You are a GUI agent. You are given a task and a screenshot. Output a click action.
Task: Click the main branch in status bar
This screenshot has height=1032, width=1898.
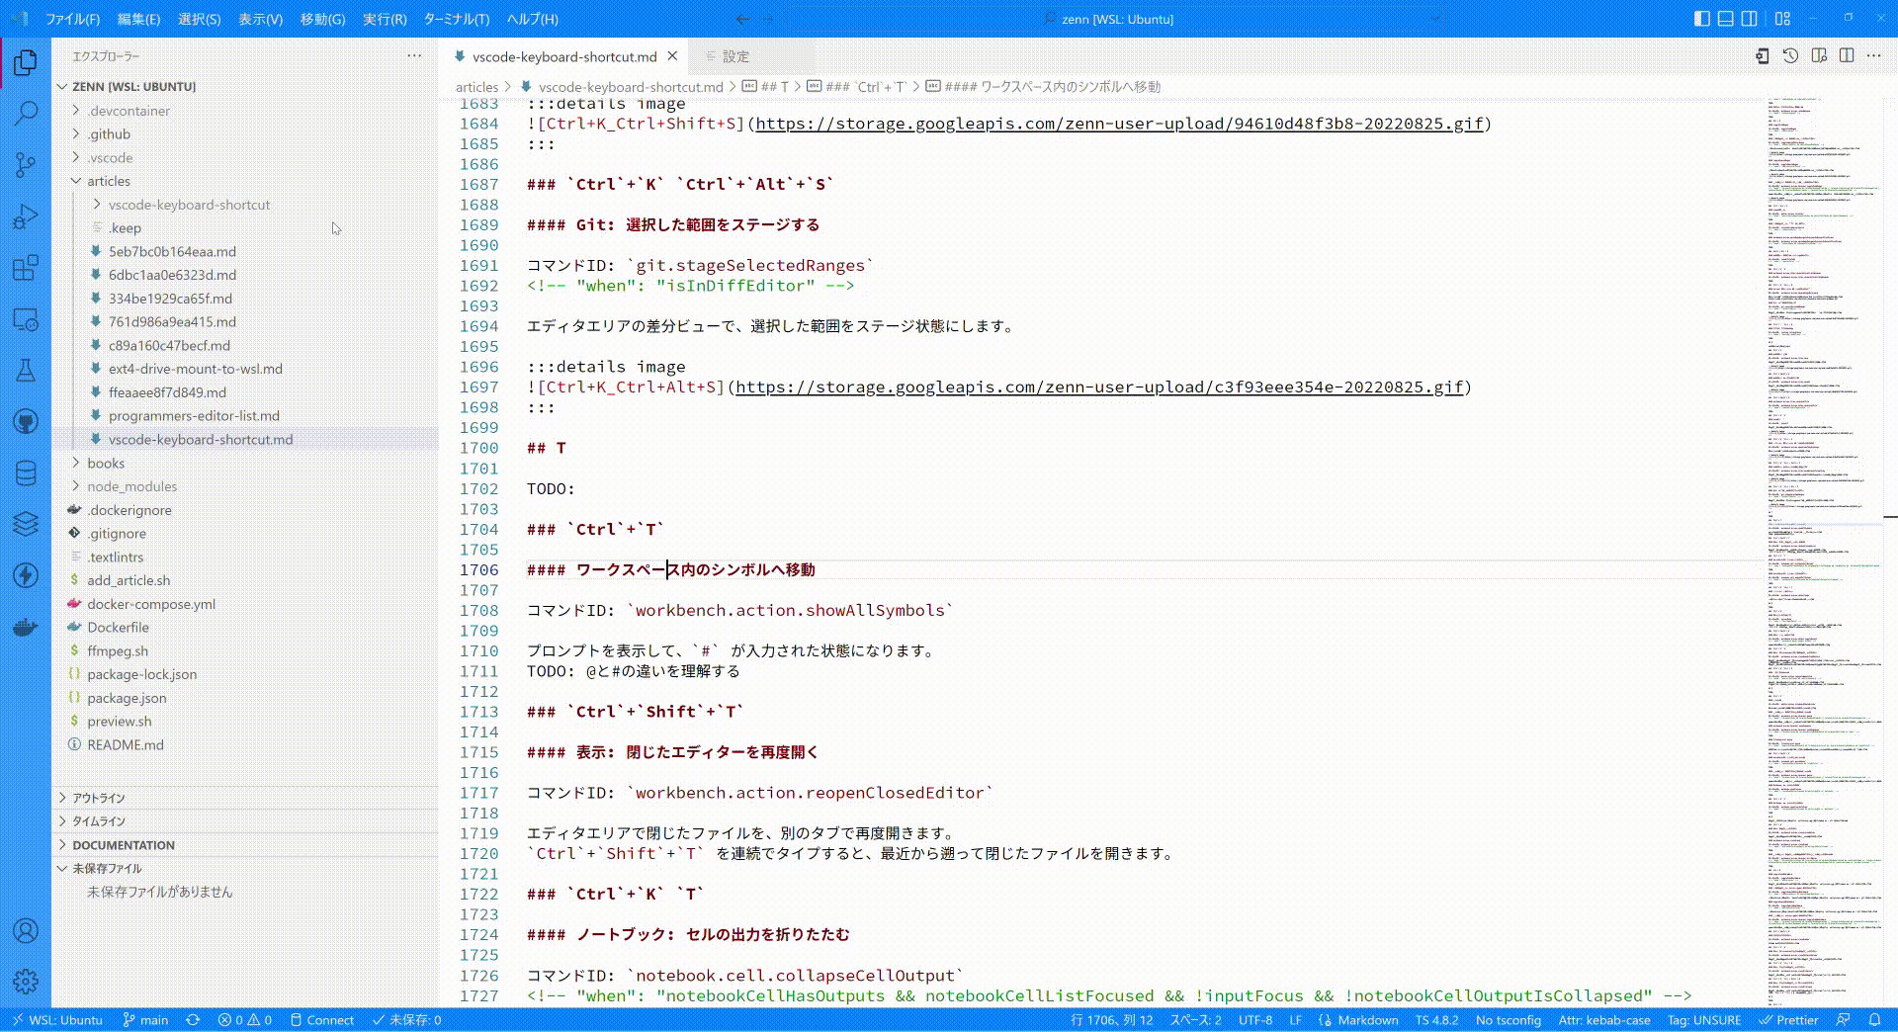(x=145, y=1020)
